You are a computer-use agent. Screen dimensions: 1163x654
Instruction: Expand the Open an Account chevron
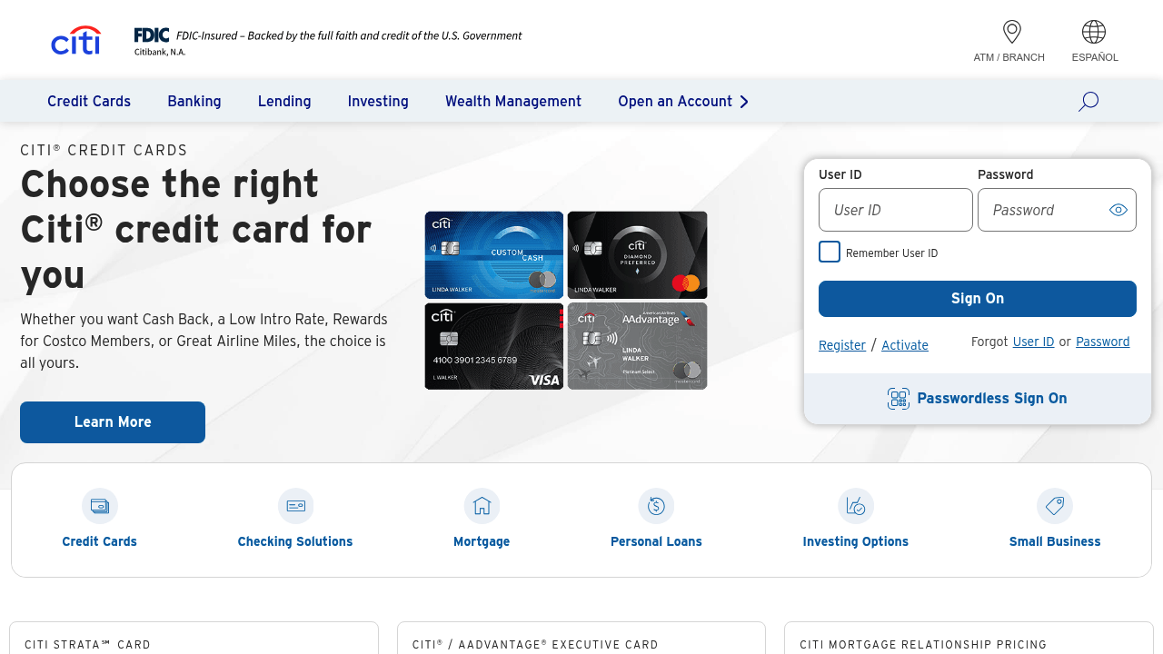tap(744, 102)
